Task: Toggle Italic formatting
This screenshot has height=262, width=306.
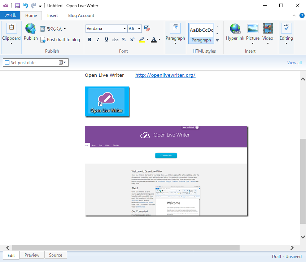Action: click(x=98, y=40)
